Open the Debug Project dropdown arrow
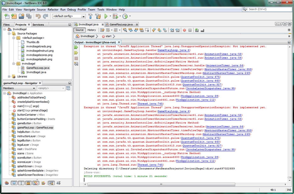Viewport: 294px width, 194px height. [x=120, y=16]
